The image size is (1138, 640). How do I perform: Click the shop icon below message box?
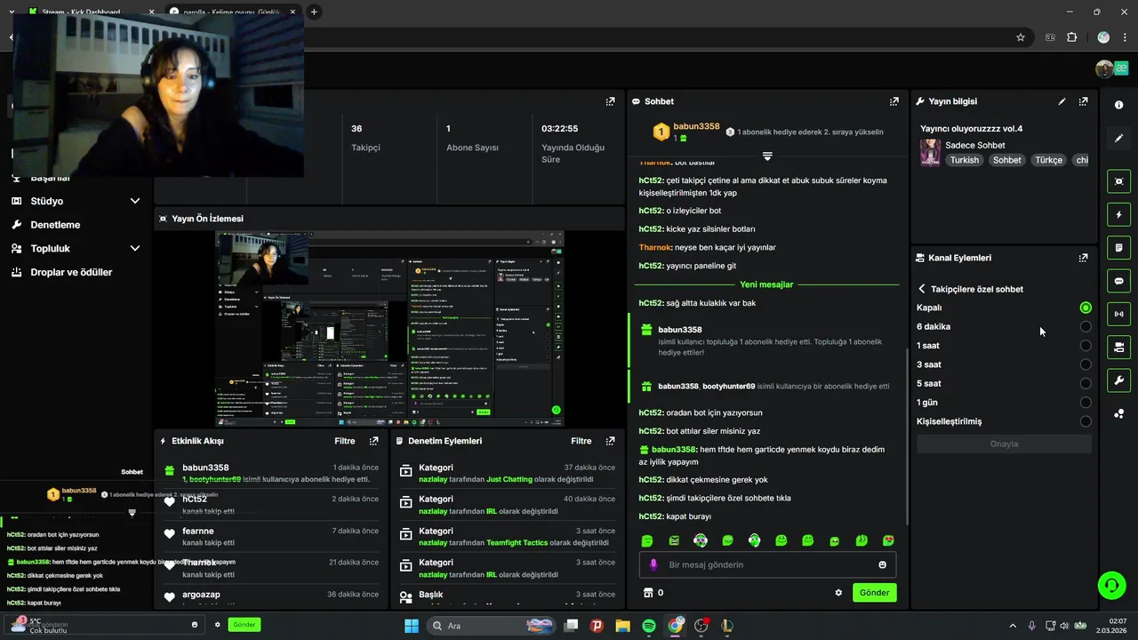(647, 593)
